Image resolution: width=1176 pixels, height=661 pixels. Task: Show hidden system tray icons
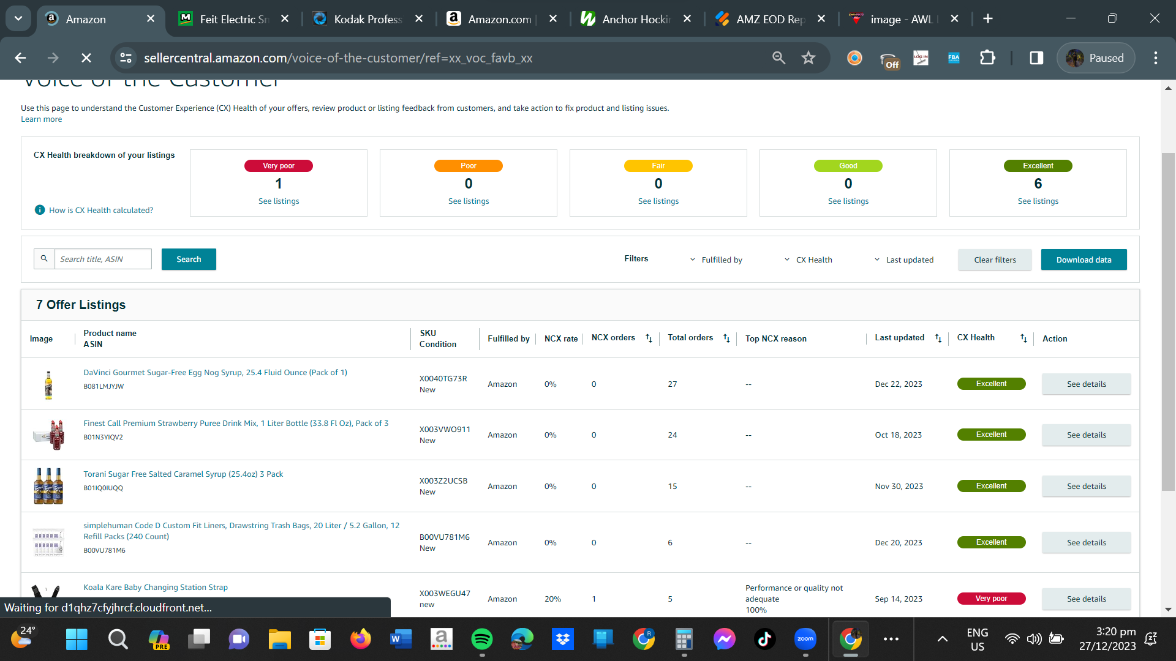coord(943,640)
